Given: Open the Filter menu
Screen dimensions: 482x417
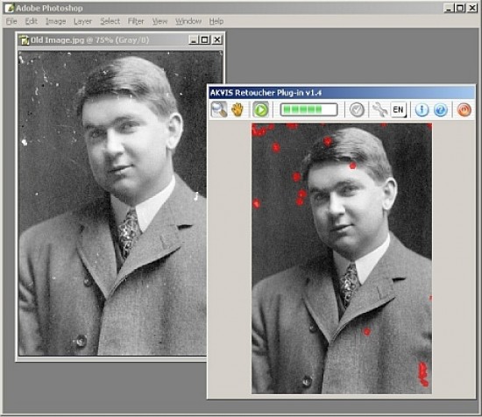Looking at the screenshot, I should click(x=136, y=21).
